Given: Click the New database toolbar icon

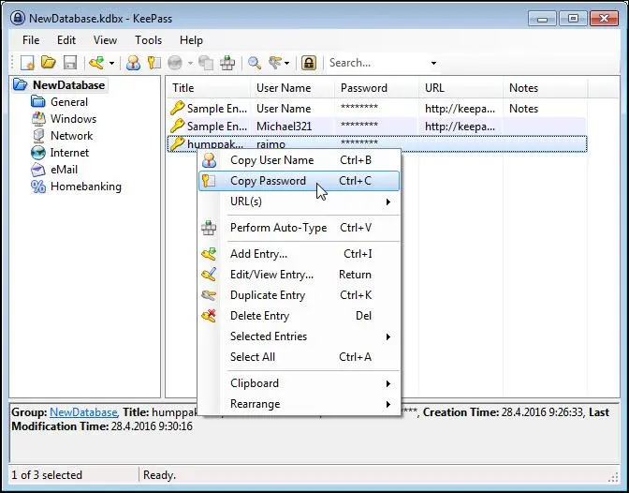Looking at the screenshot, I should coord(27,63).
